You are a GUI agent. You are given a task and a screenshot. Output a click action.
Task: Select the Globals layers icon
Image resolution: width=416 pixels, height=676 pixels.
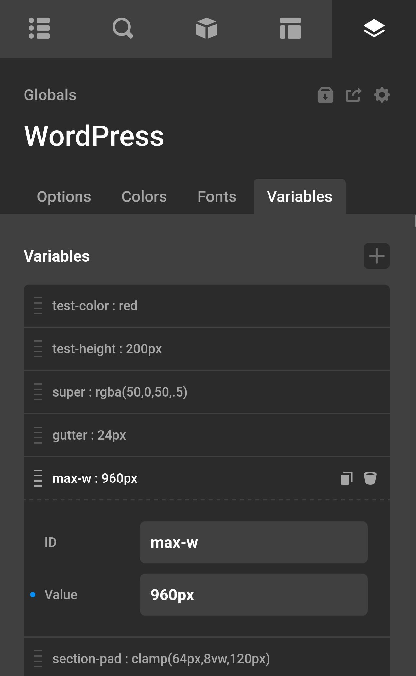[x=374, y=28]
